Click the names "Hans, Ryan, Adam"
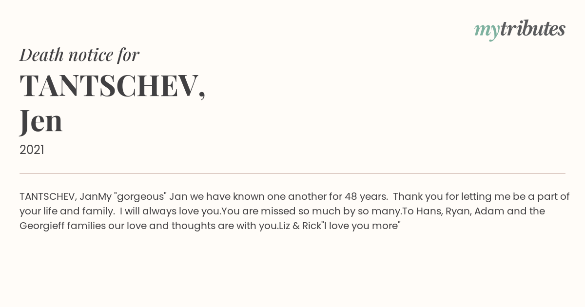585x307 pixels. pos(463,211)
